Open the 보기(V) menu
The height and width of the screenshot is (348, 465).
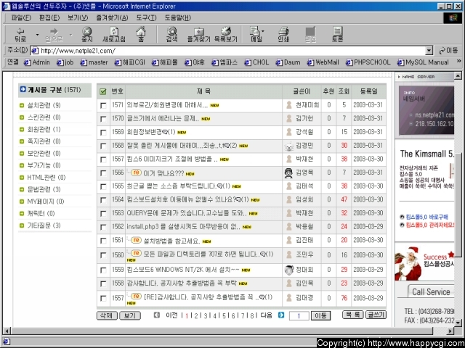pos(78,17)
